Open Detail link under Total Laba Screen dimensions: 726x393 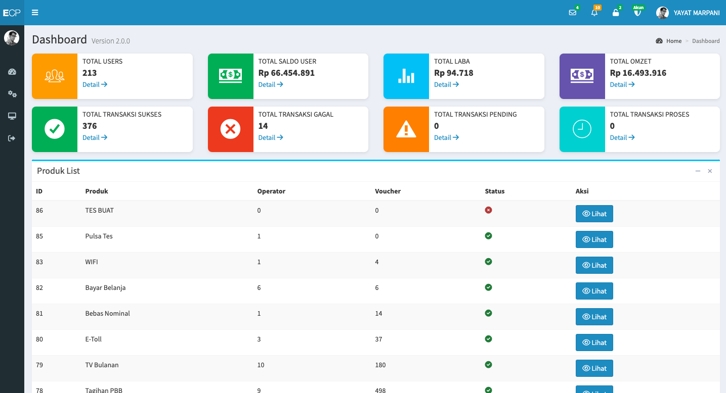point(446,84)
